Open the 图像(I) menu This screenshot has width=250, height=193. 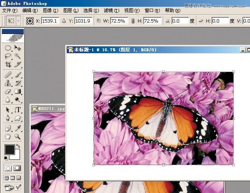(x=51, y=11)
